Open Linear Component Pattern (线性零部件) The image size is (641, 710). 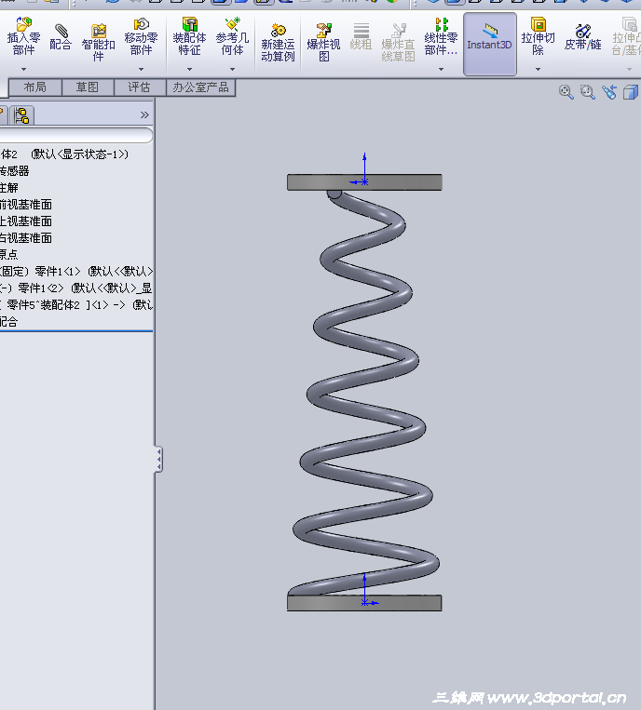(441, 36)
